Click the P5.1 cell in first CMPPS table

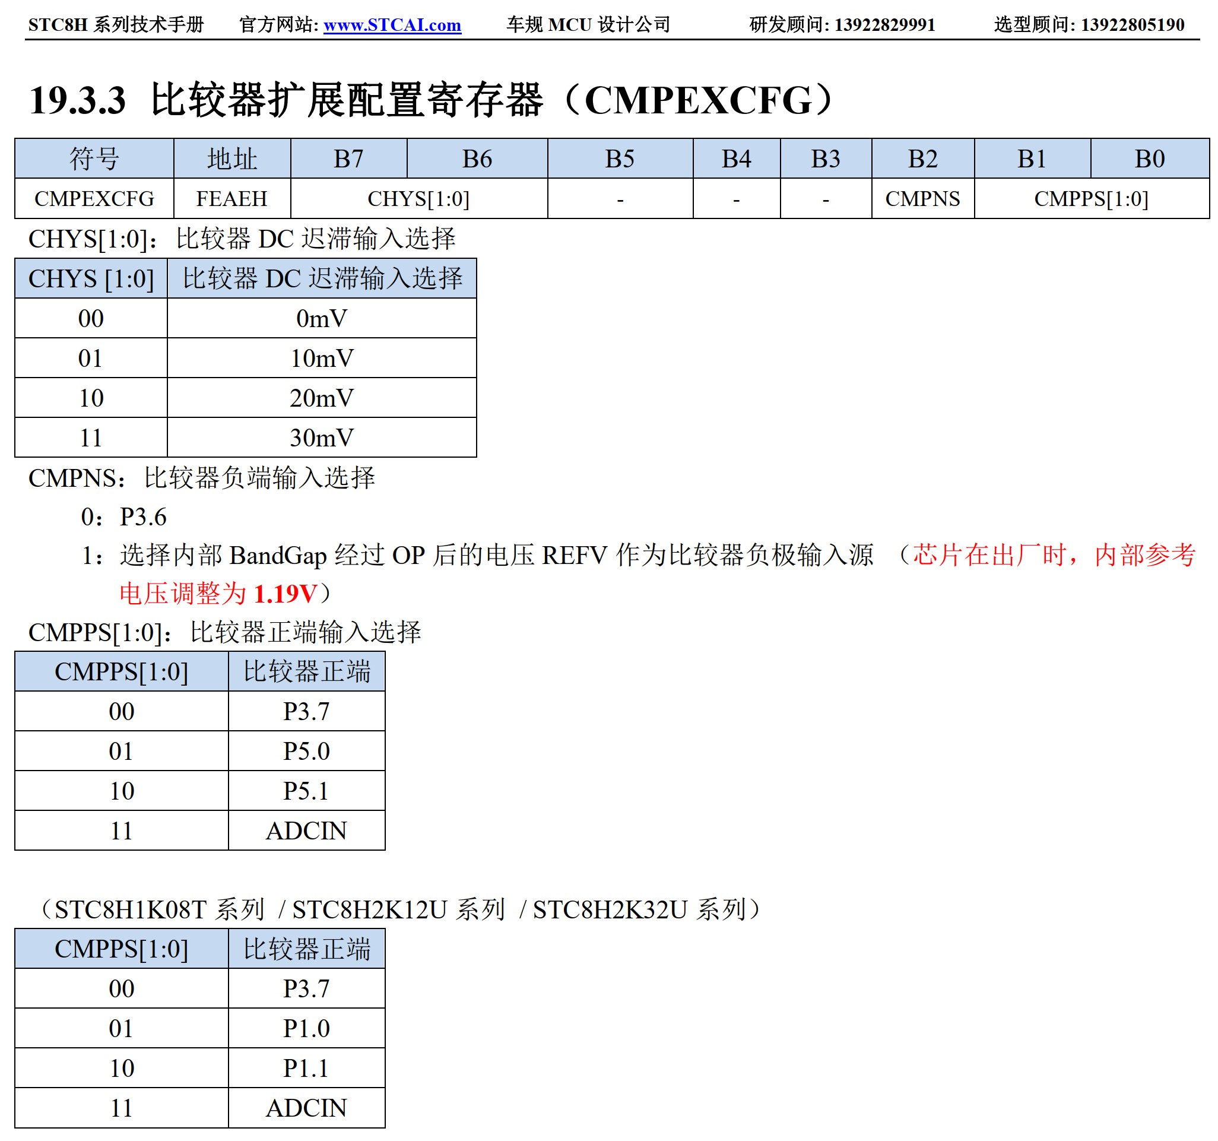click(x=306, y=791)
